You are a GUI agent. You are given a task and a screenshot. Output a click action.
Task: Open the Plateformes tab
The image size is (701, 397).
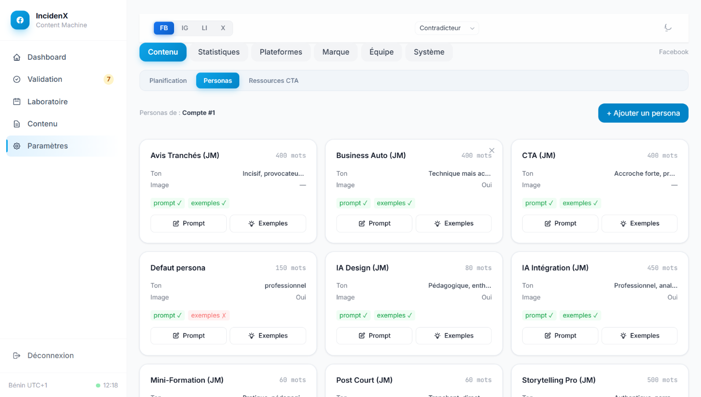tap(281, 52)
